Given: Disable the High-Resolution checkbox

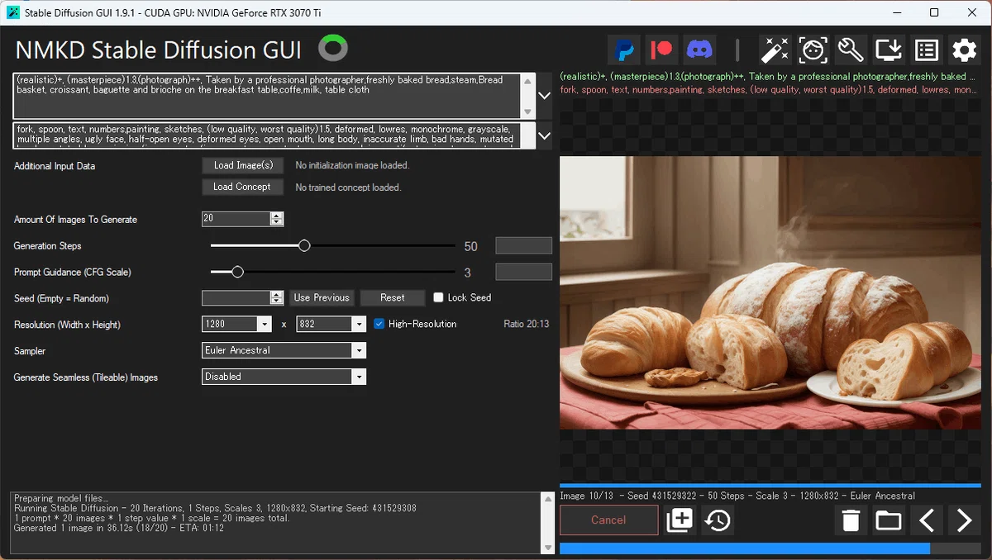Looking at the screenshot, I should click(x=379, y=324).
